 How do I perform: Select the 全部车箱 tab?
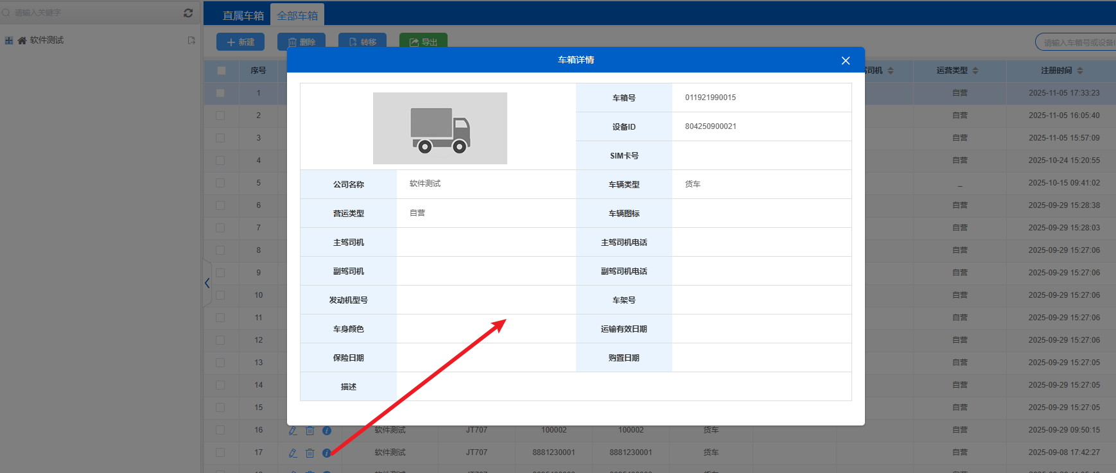pyautogui.click(x=297, y=15)
